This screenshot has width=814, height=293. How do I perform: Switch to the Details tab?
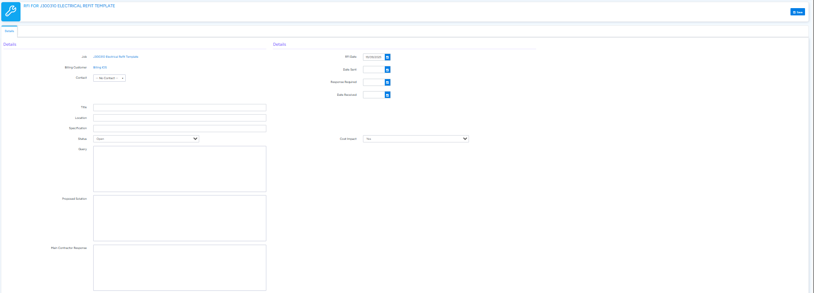[9, 31]
